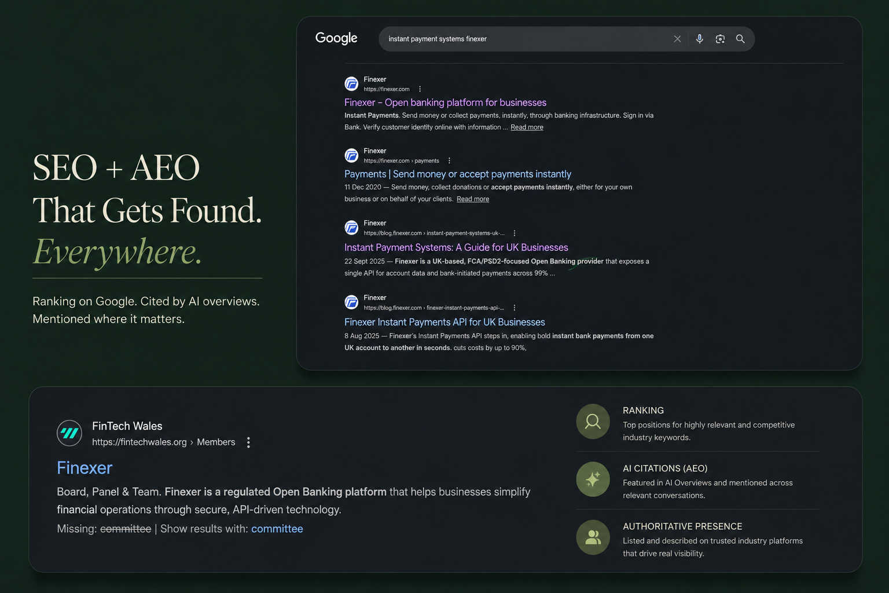This screenshot has height=593, width=889.
Task: Click Finexer favicon of 'Instant Payment Systems' guide result
Action: tap(351, 228)
